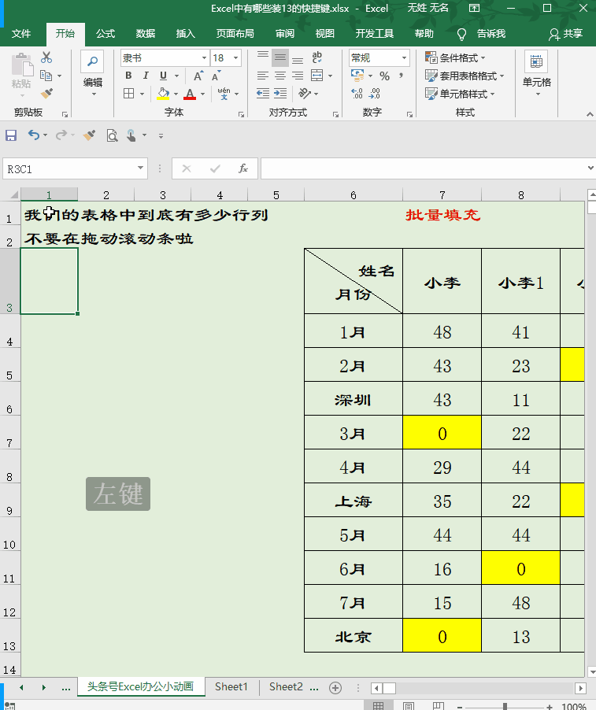Click the Insert Function fx icon
The height and width of the screenshot is (710, 596).
point(243,169)
